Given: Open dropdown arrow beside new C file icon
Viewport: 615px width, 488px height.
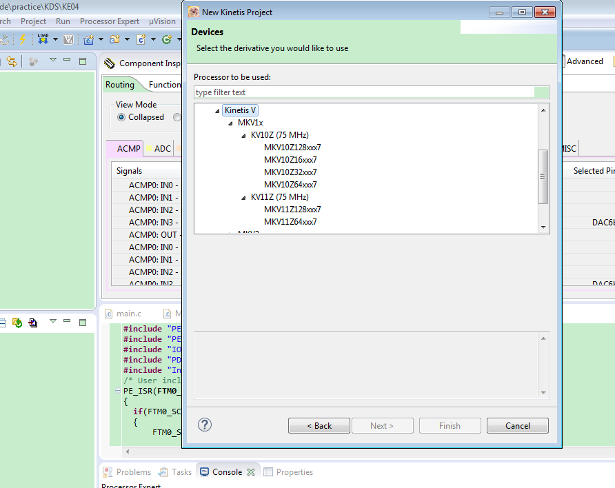Looking at the screenshot, I should coord(153,39).
